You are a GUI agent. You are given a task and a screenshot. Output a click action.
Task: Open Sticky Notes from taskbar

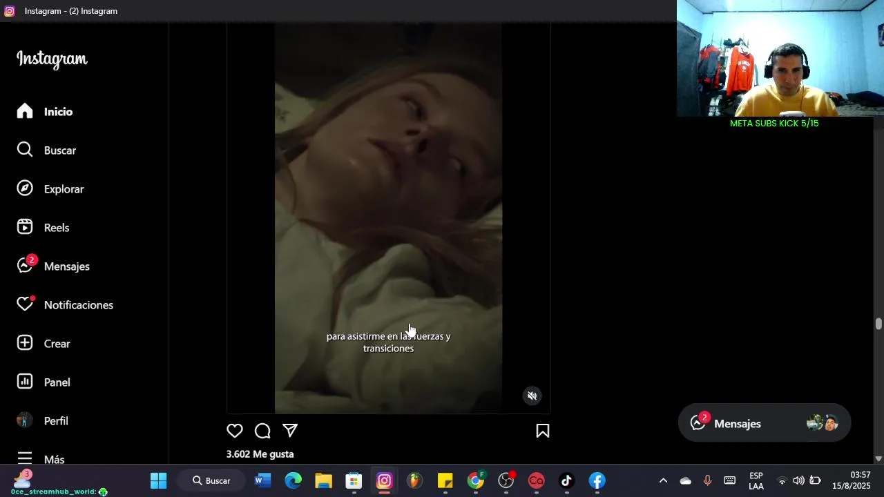[x=445, y=480]
